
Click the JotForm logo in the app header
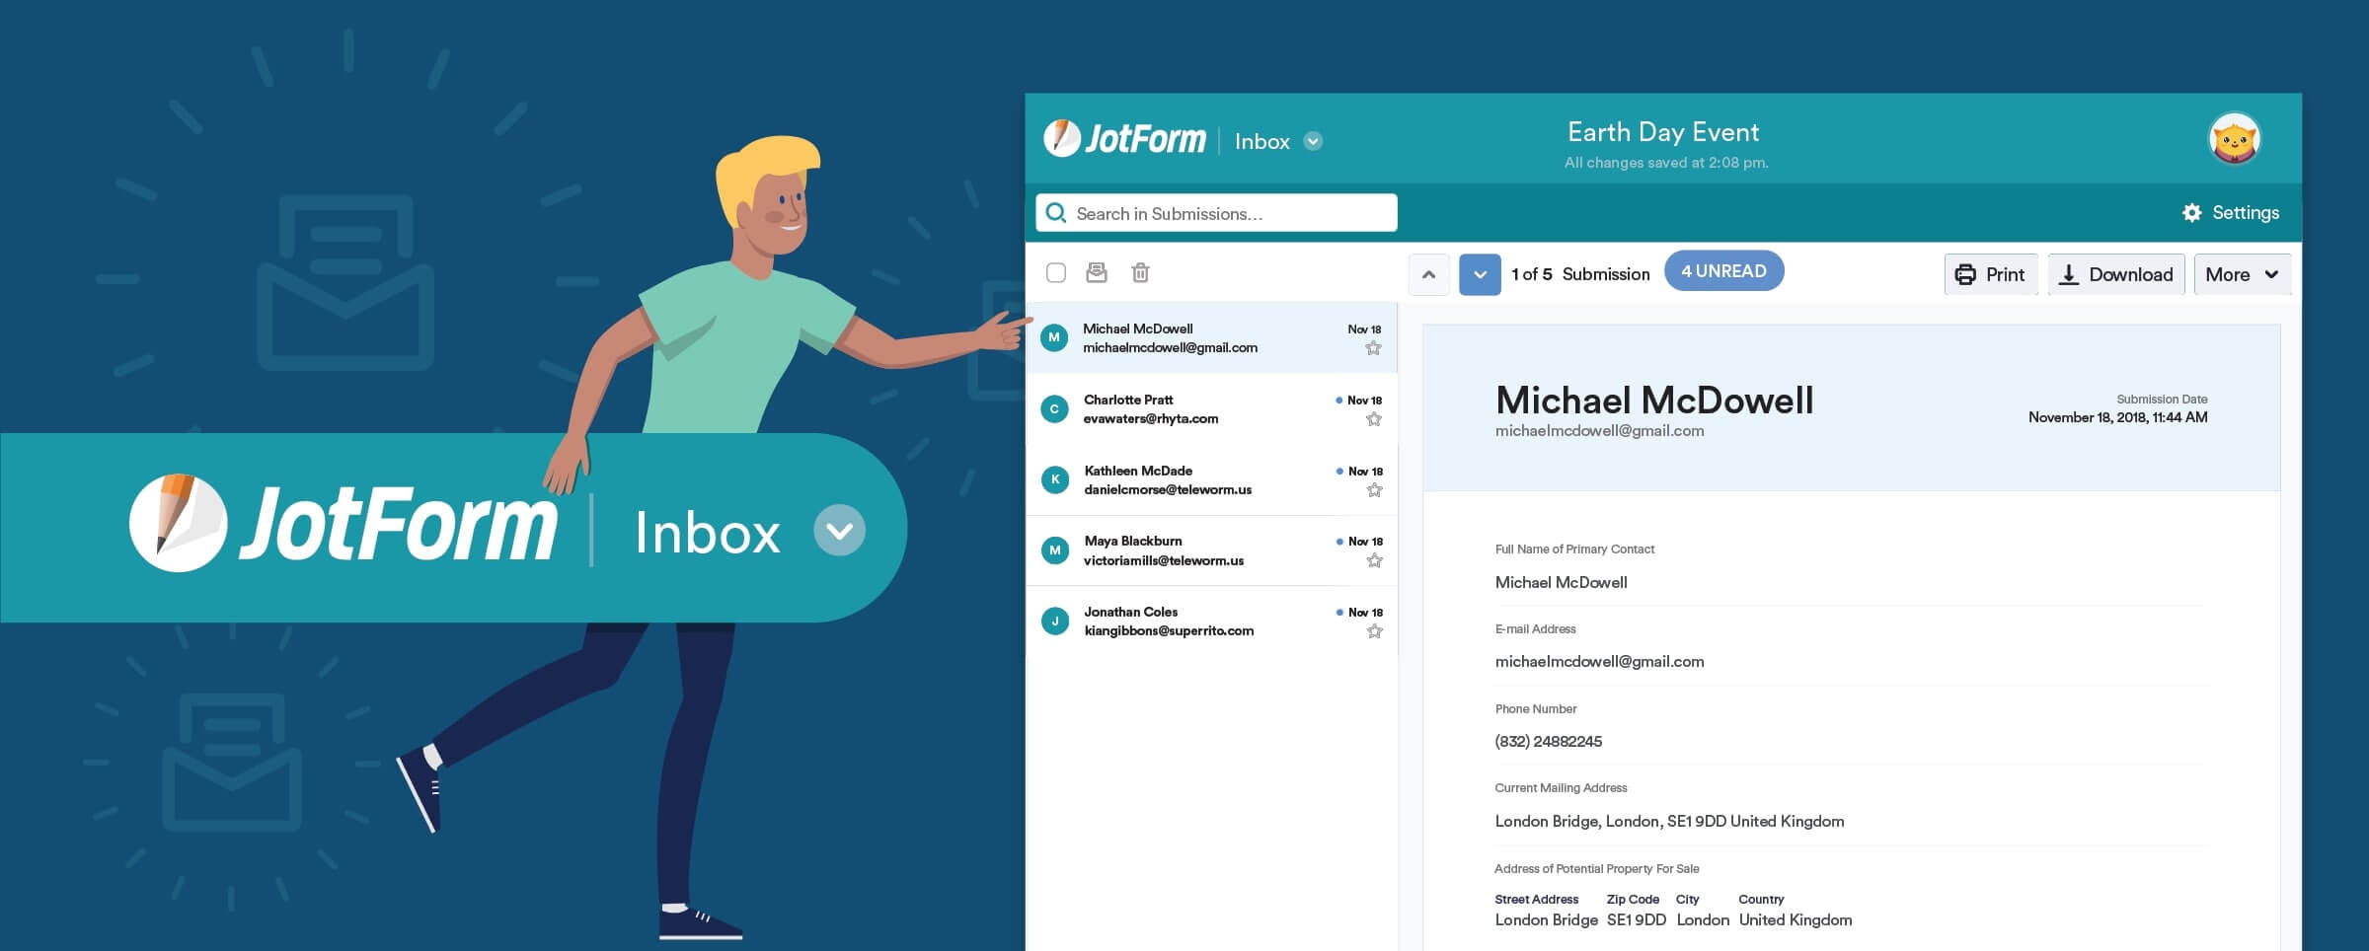click(x=1124, y=139)
